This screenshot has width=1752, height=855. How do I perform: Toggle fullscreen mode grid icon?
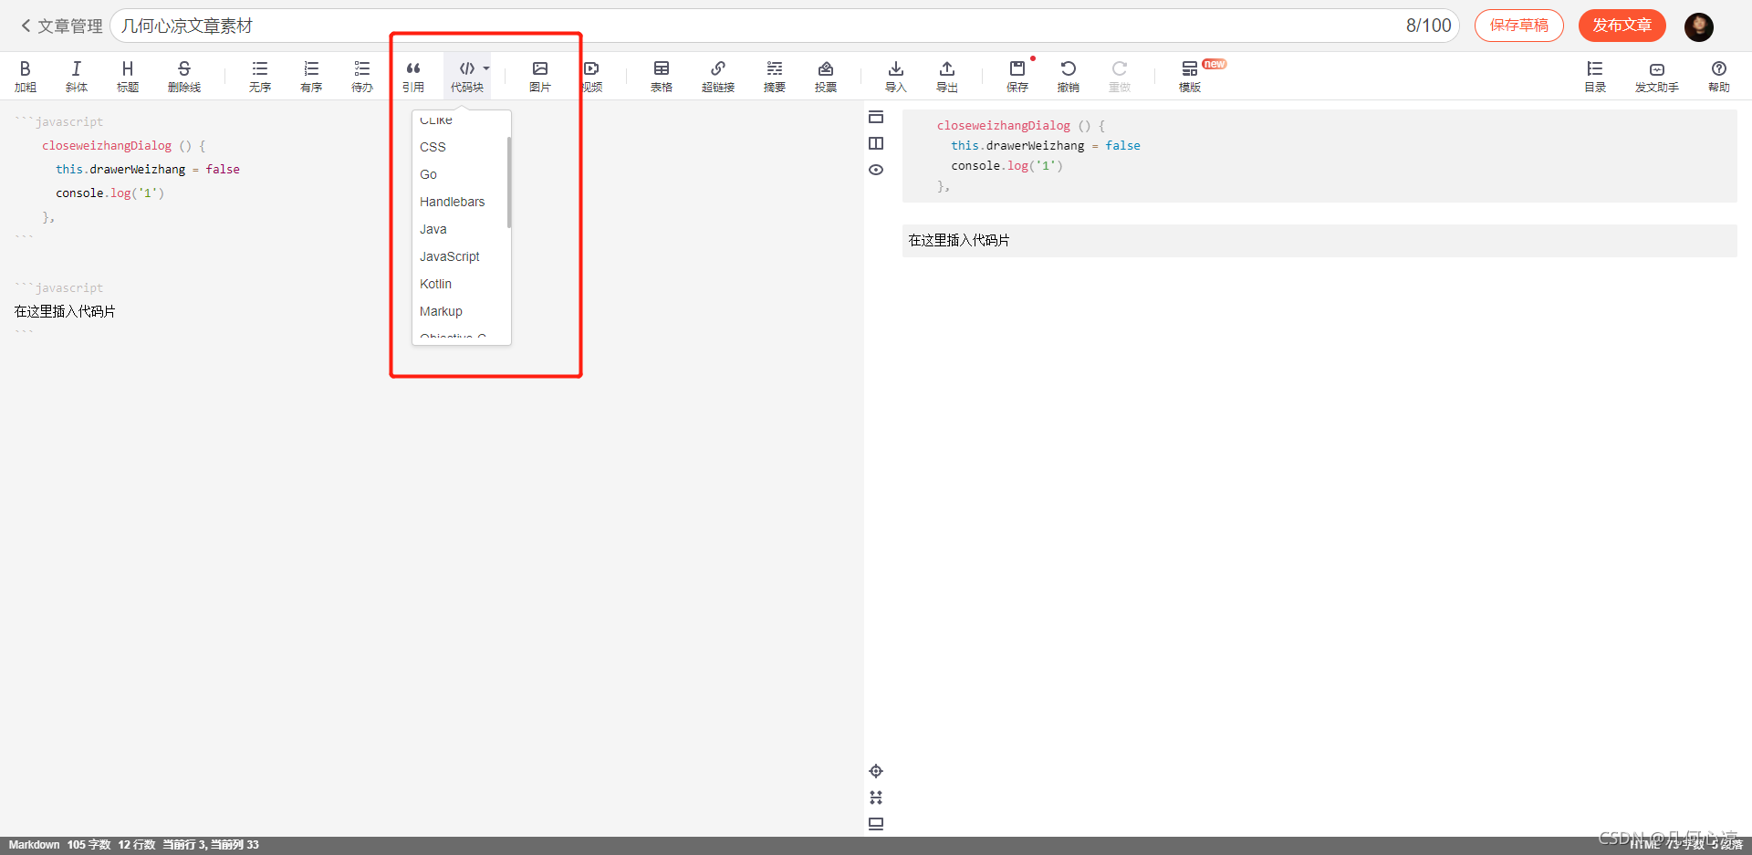point(876,798)
